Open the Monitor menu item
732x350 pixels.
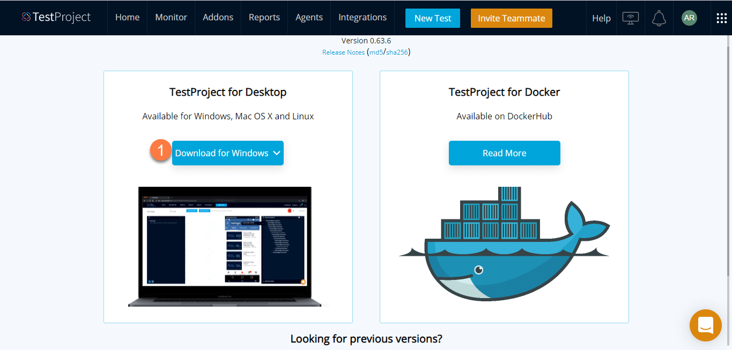coord(171,18)
